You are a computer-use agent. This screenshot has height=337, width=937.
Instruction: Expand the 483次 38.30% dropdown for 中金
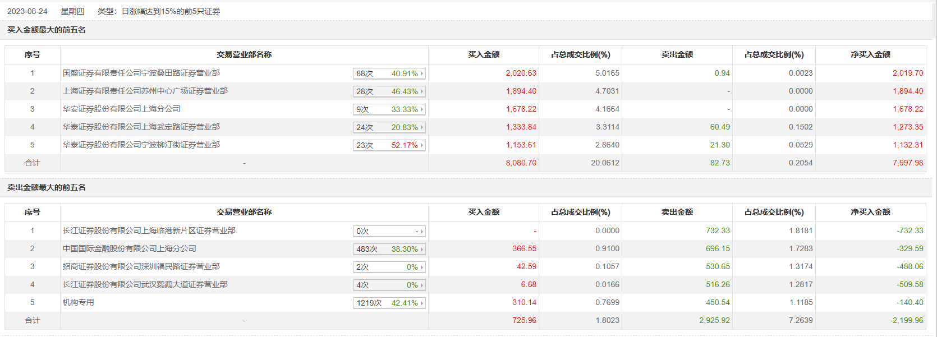389,249
